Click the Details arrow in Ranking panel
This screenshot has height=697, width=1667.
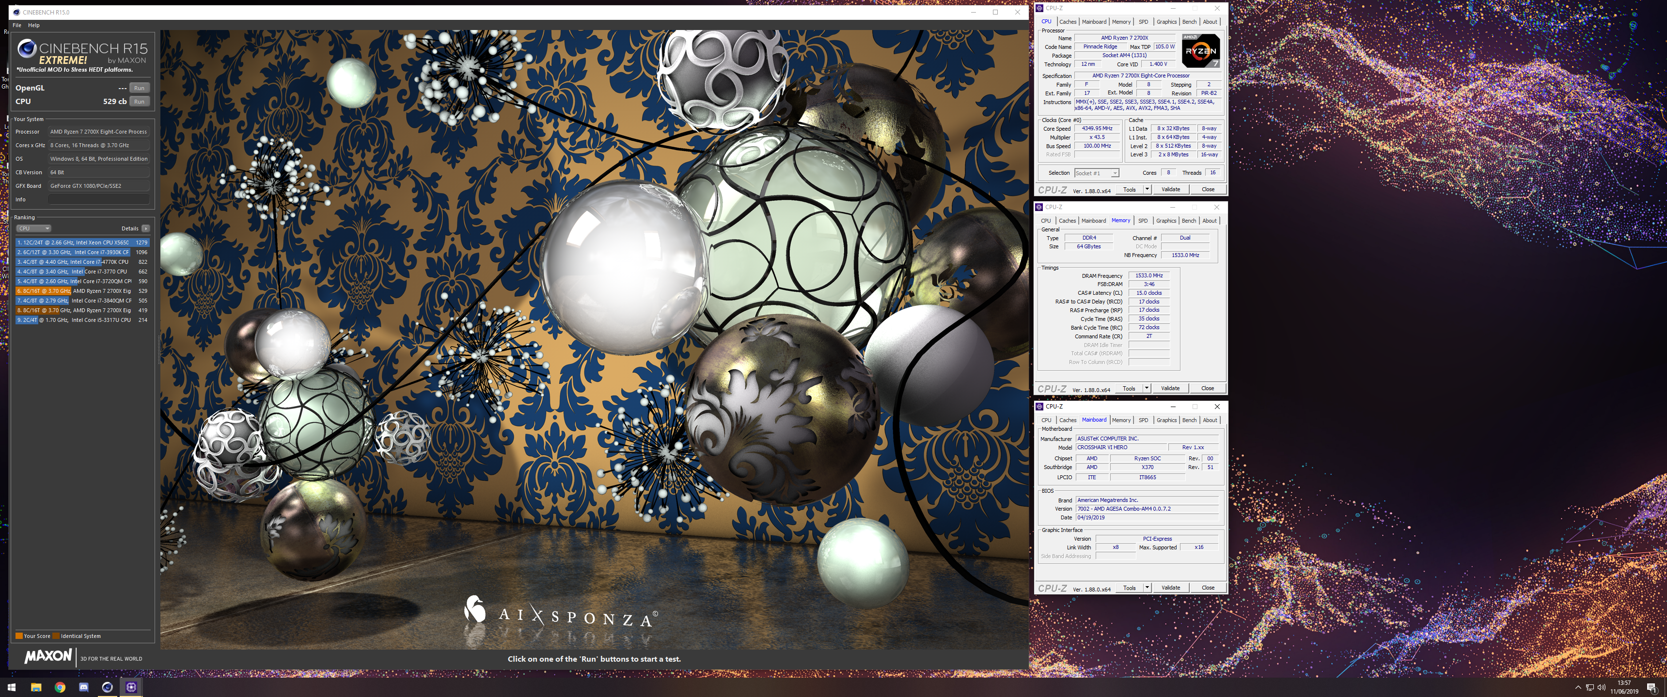tap(145, 228)
